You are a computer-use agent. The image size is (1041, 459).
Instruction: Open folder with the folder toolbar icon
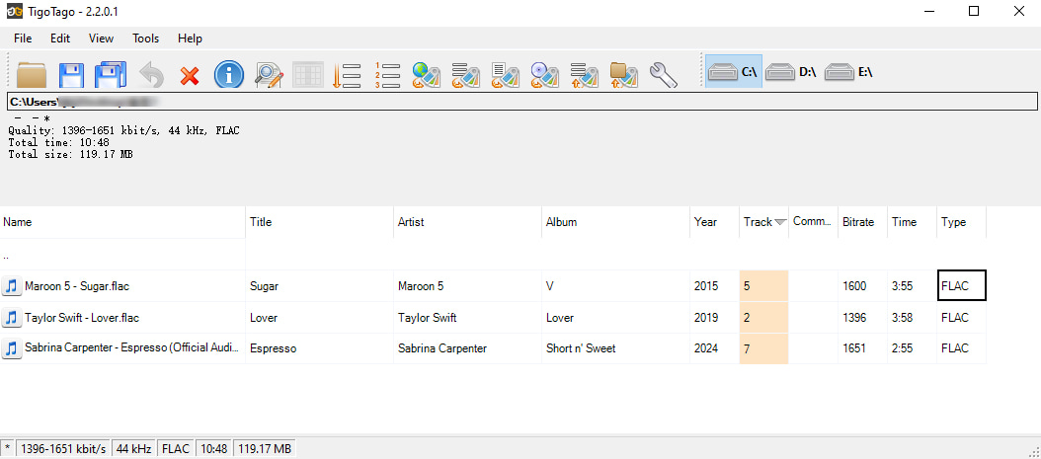(x=32, y=74)
